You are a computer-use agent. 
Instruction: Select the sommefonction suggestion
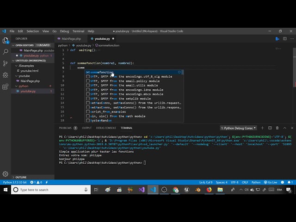tap(134, 72)
